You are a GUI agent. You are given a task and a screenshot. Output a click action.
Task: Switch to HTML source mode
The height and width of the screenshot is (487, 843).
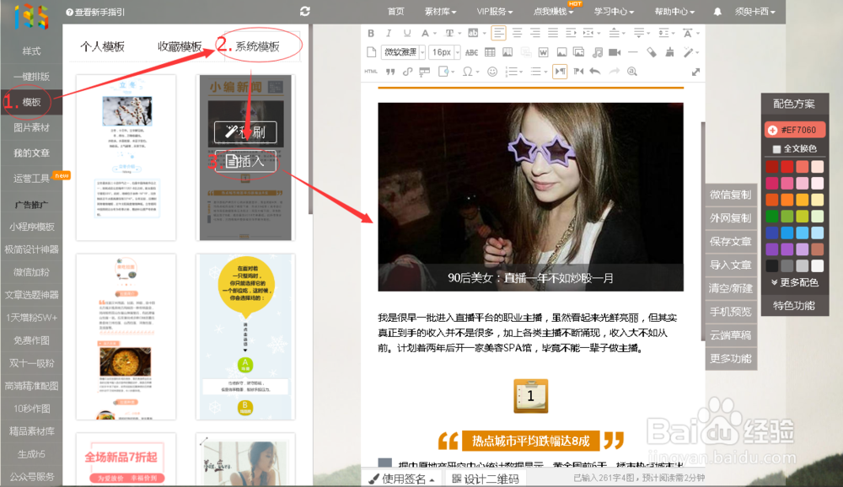coord(371,71)
